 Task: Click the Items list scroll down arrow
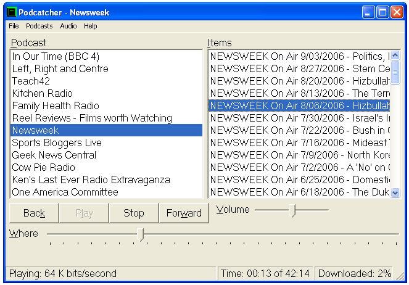point(395,193)
